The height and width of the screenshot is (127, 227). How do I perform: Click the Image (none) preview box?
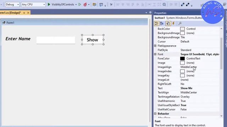point(182,63)
